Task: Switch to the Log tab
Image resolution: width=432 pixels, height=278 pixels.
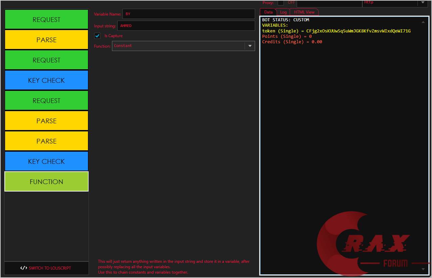Action: coord(283,12)
